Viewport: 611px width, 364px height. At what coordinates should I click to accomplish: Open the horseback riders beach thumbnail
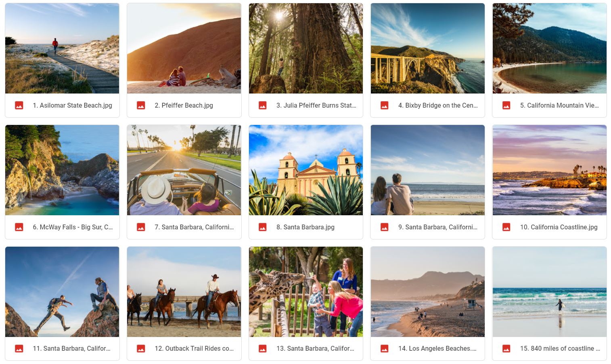click(x=184, y=292)
